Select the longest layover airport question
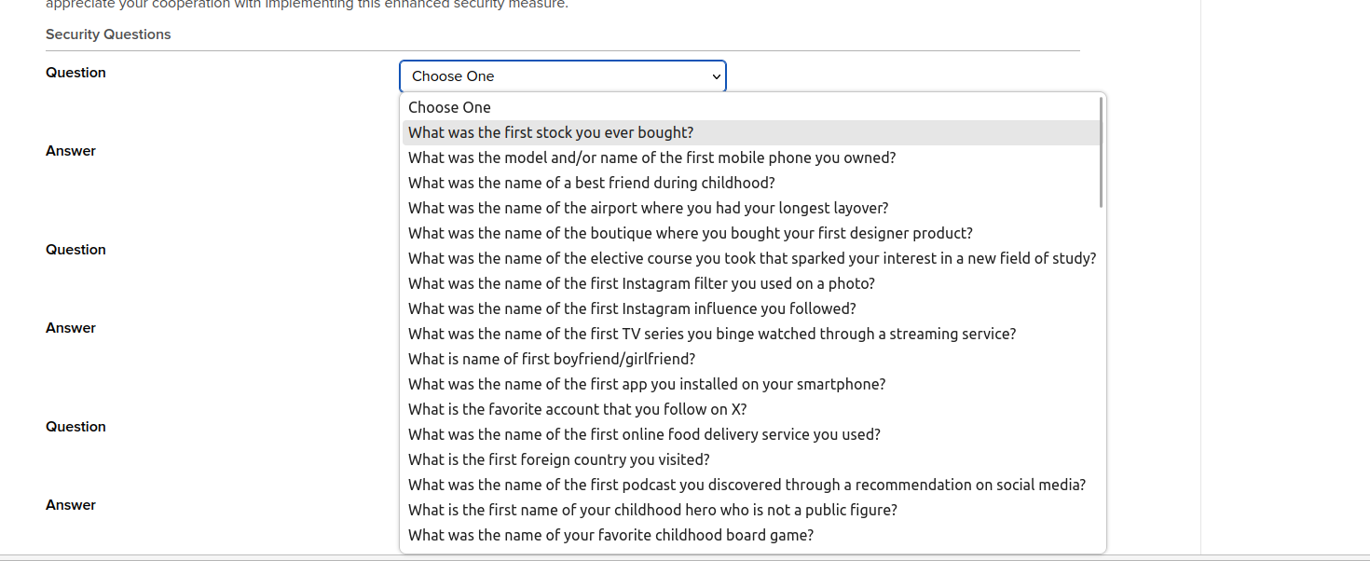Viewport: 1370px width, 561px height. (x=648, y=208)
